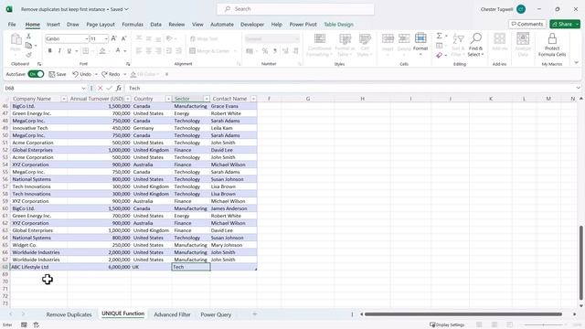Click the horizontal scrollbar thumb
The height and width of the screenshot is (329, 585).
click(463, 314)
